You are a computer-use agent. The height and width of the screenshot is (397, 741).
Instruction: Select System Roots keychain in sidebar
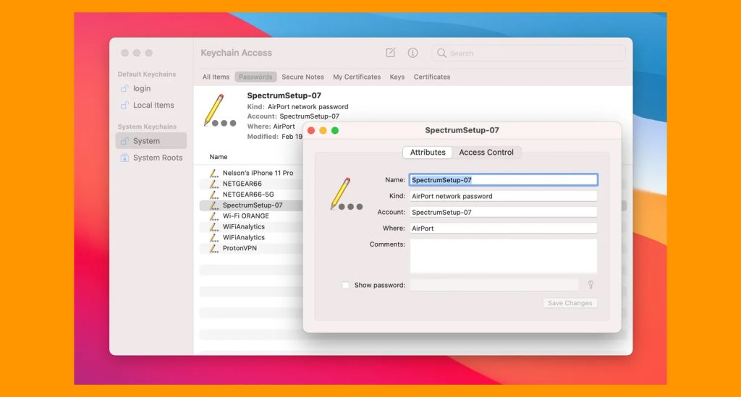tap(151, 158)
